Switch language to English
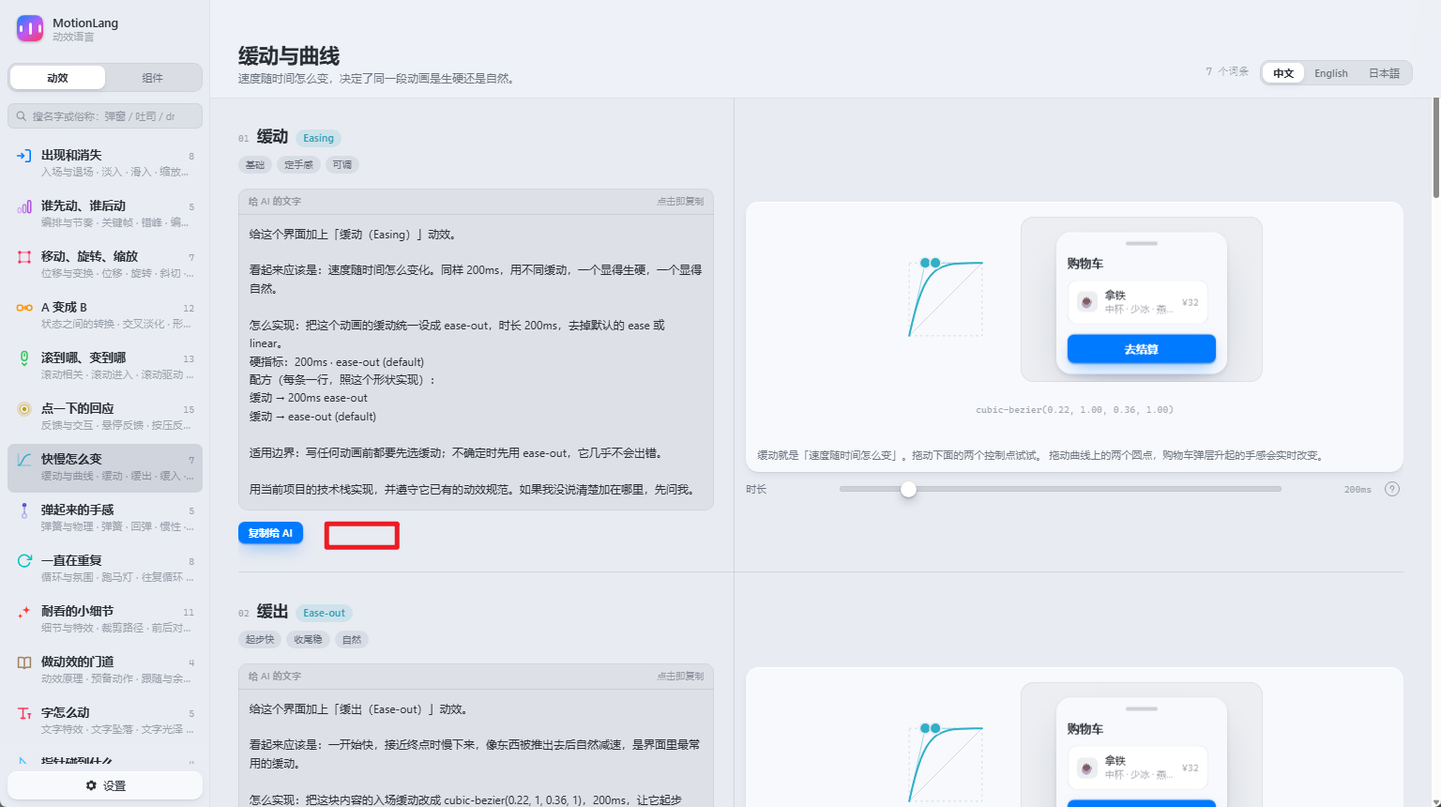The width and height of the screenshot is (1441, 807). (1330, 73)
